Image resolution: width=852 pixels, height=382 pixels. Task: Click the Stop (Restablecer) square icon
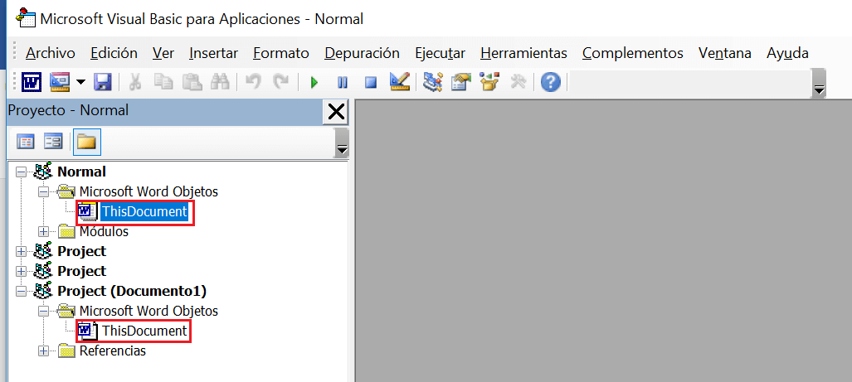coord(371,82)
